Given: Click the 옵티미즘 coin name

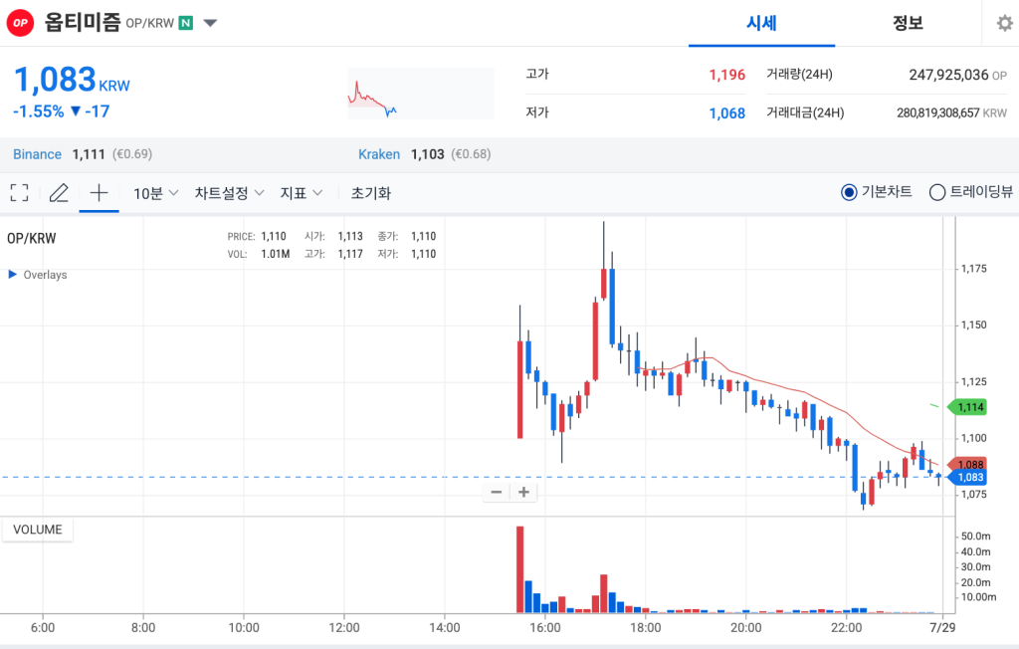Looking at the screenshot, I should pos(83,22).
